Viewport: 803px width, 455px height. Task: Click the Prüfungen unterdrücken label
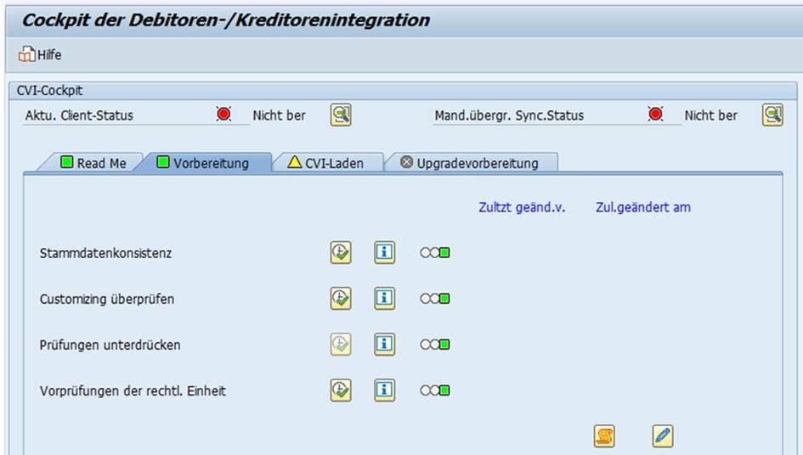[110, 345]
